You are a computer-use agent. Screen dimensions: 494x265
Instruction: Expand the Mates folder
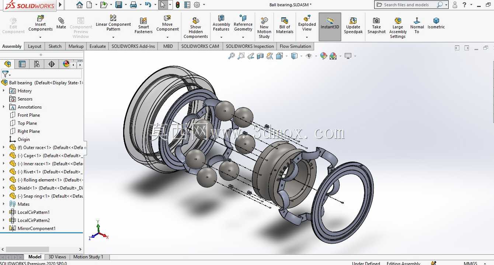[4, 204]
